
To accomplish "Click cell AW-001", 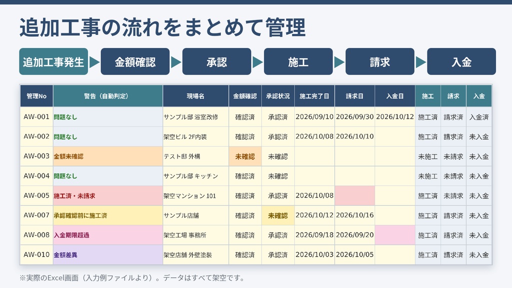I will click(x=36, y=117).
